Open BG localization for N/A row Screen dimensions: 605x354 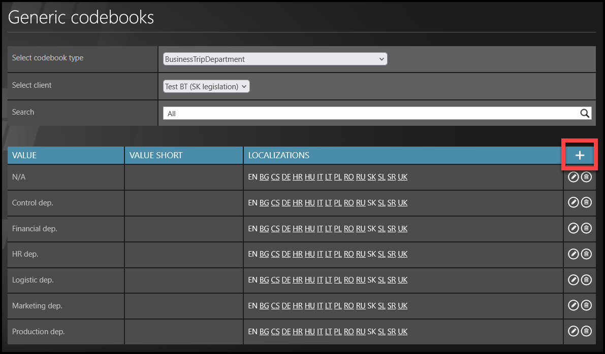coord(264,177)
